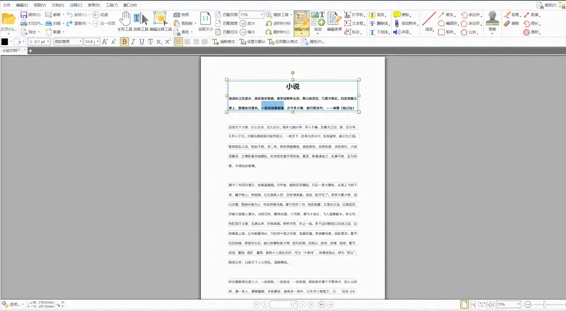Expand the Stamp (图章) dropdown
The width and height of the screenshot is (566, 311).
coord(493,34)
